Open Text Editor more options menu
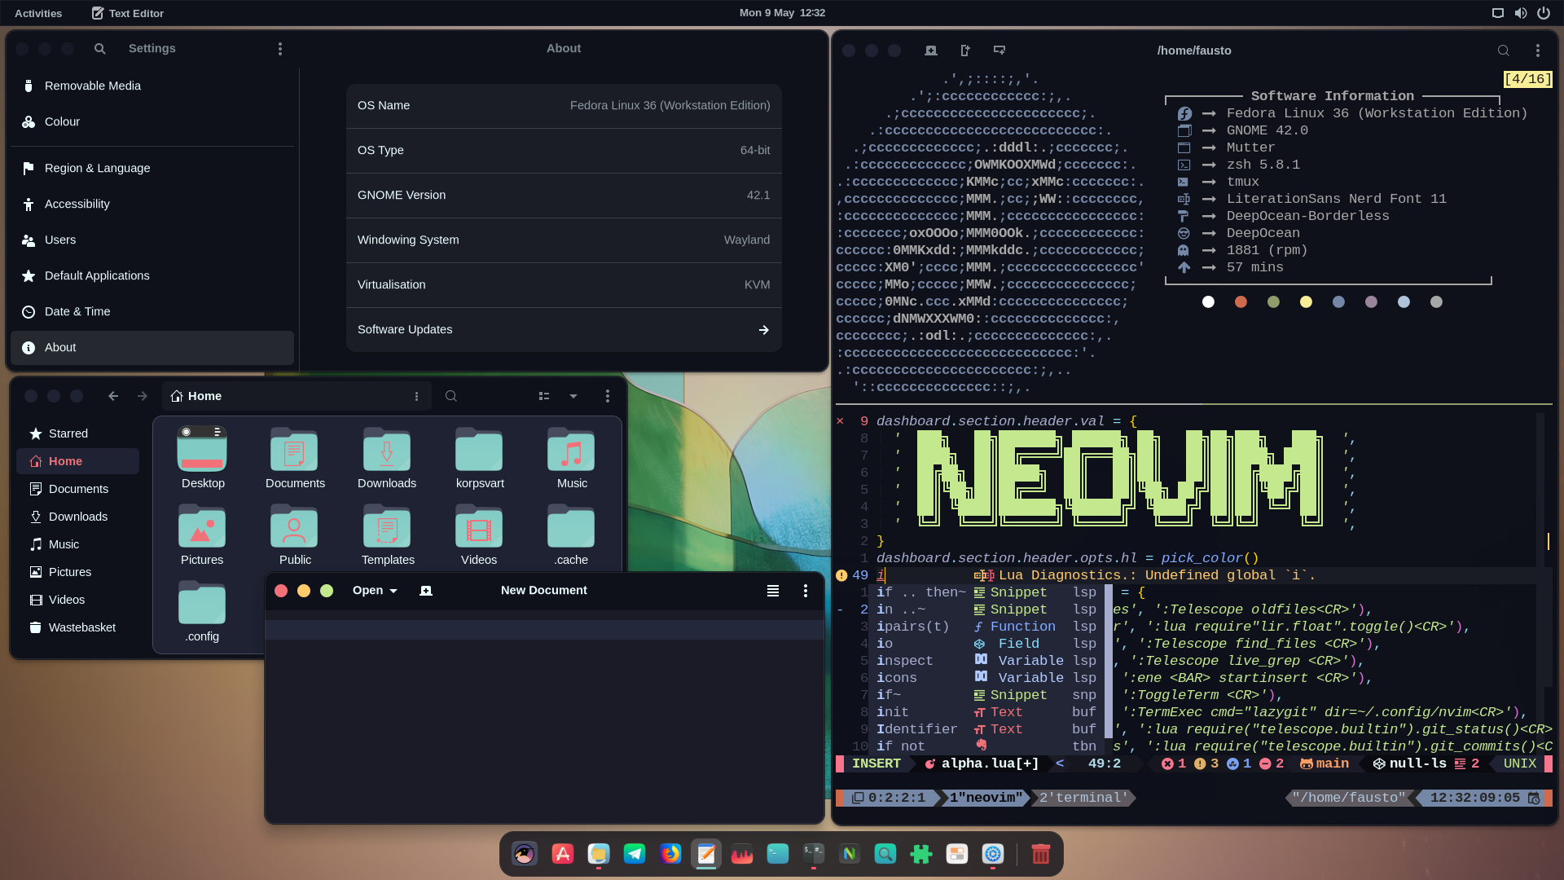This screenshot has height=880, width=1564. [806, 591]
